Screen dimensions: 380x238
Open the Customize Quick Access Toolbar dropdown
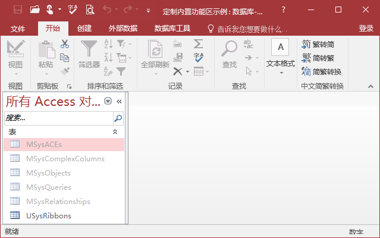pos(148,11)
